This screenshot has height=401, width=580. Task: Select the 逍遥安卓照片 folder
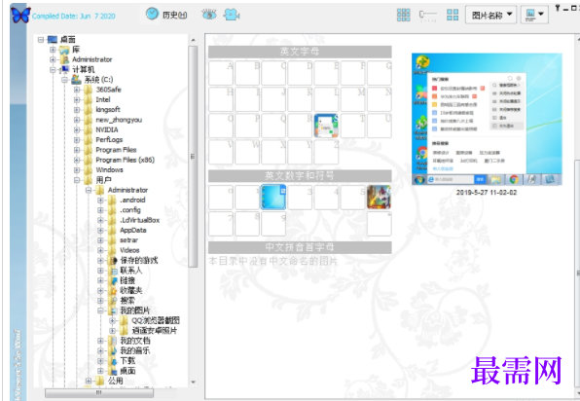155,331
